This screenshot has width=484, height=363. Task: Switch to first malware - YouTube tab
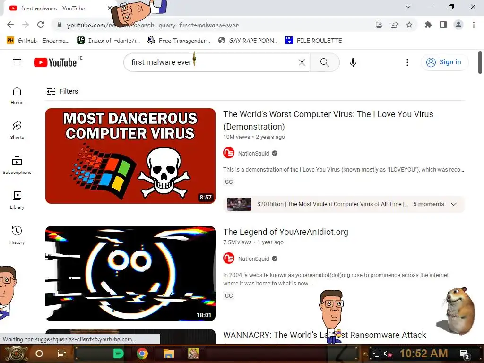pos(59,9)
